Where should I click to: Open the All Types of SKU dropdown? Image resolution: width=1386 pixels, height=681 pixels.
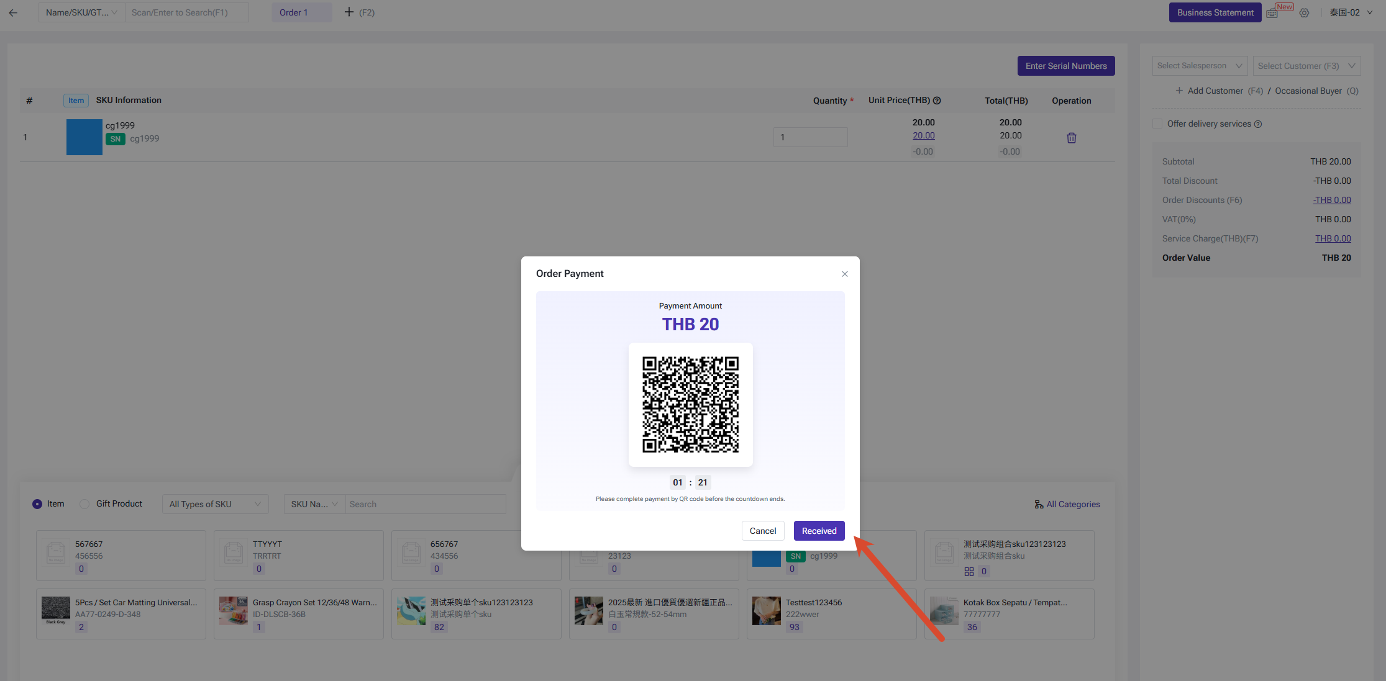(x=215, y=504)
